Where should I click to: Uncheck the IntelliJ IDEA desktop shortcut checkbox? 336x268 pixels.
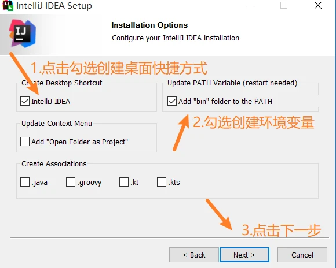(x=25, y=101)
